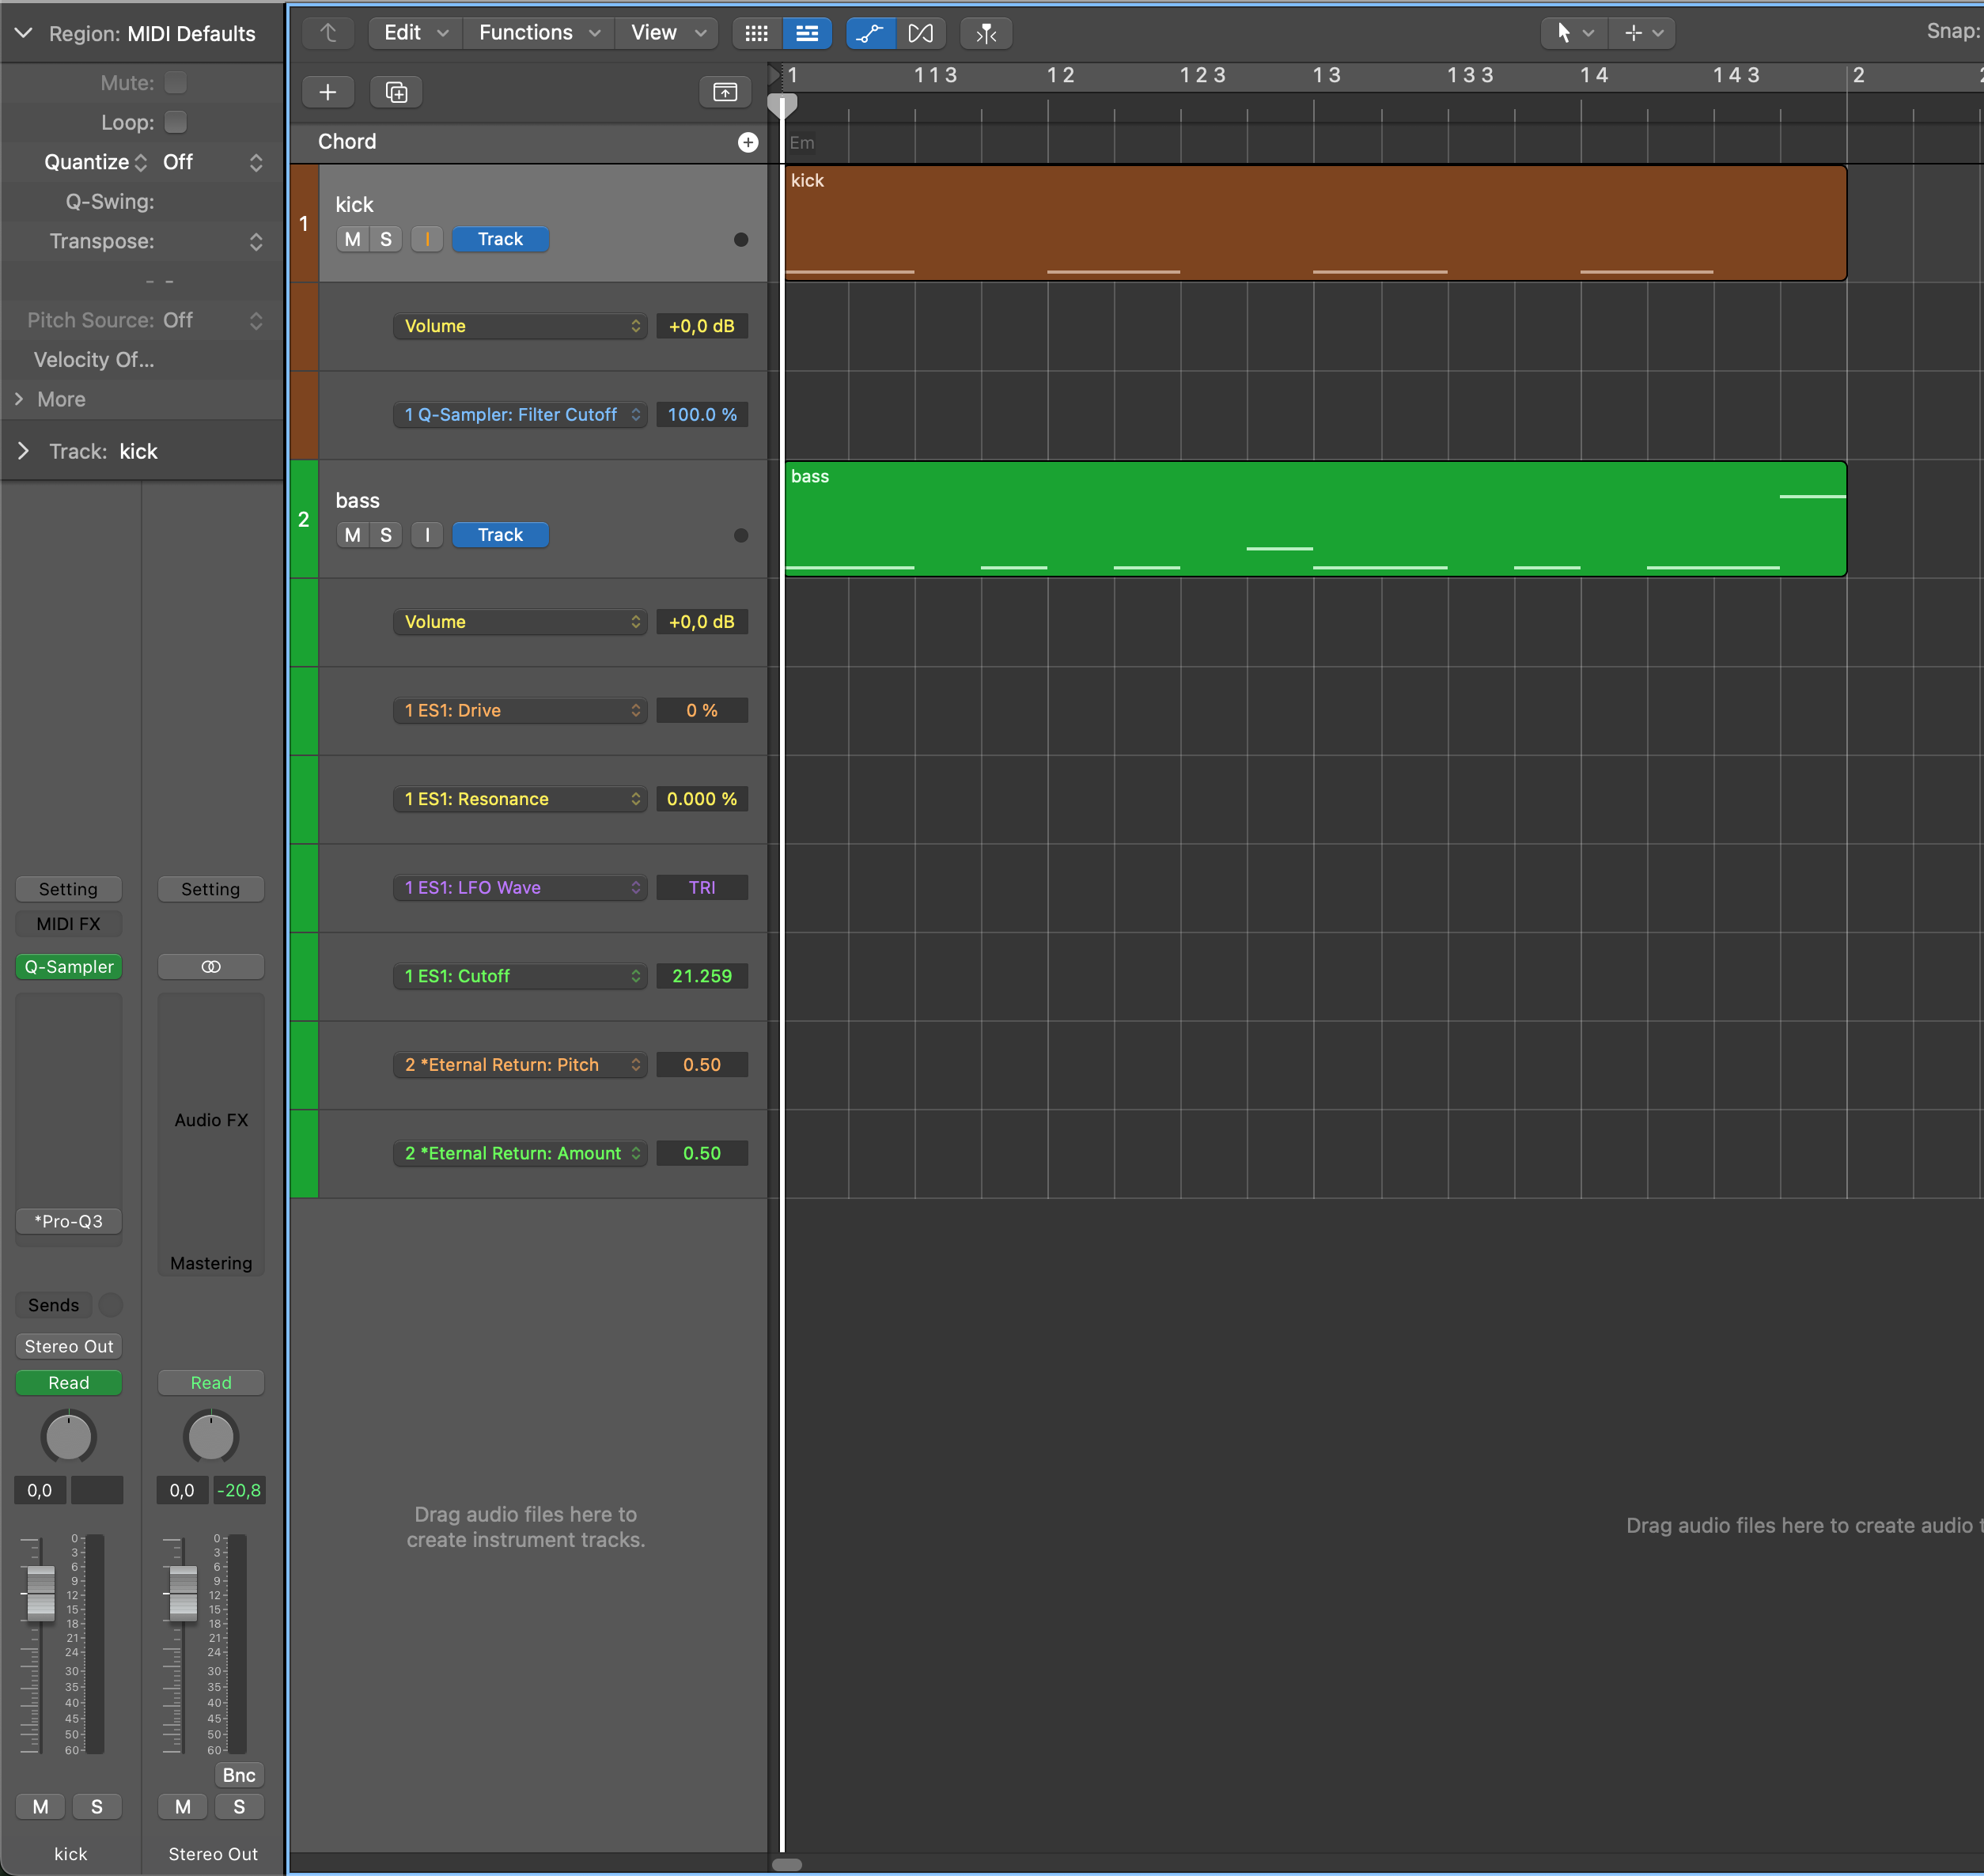Image resolution: width=1984 pixels, height=1876 pixels.
Task: Click the catch playhead icon
Action: (x=986, y=33)
